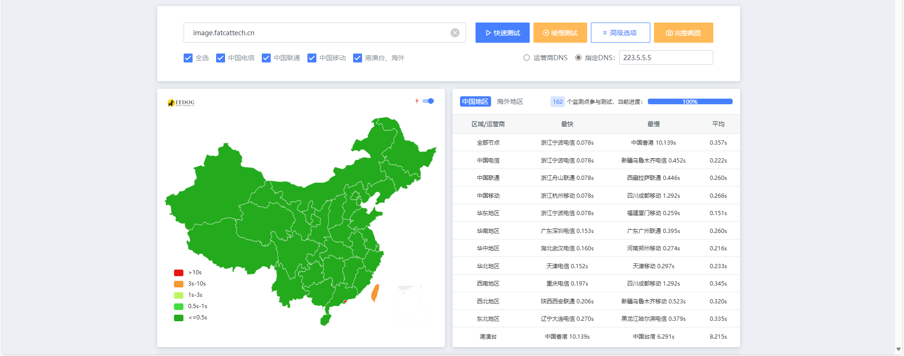Select the 中国地区 tab

click(x=475, y=101)
